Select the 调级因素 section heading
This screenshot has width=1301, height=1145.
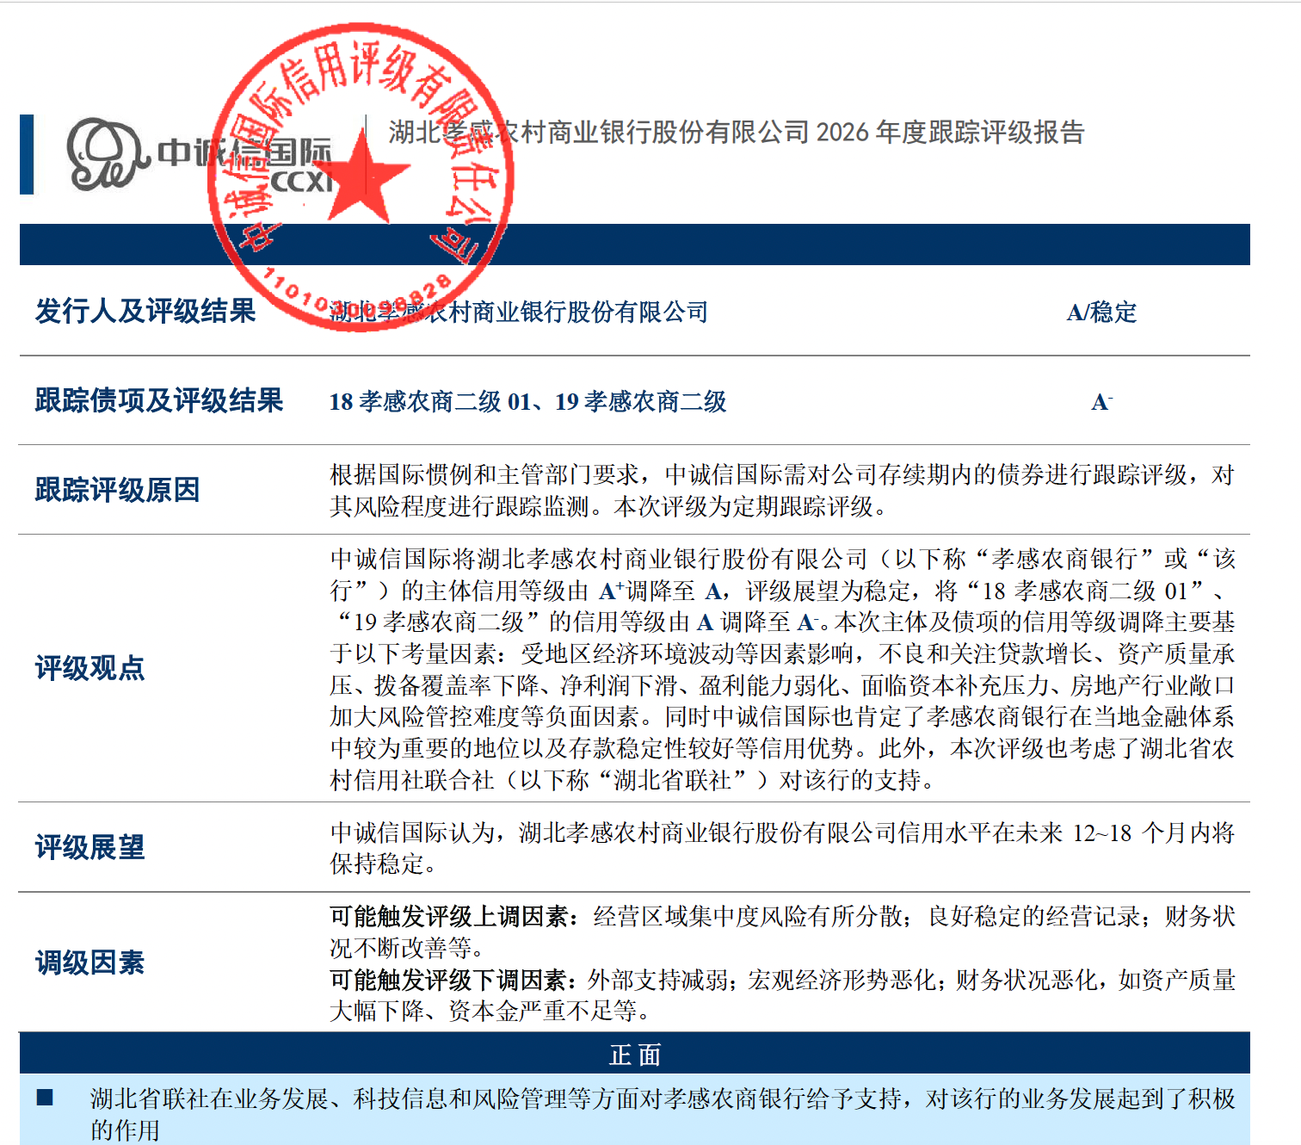coord(89,962)
